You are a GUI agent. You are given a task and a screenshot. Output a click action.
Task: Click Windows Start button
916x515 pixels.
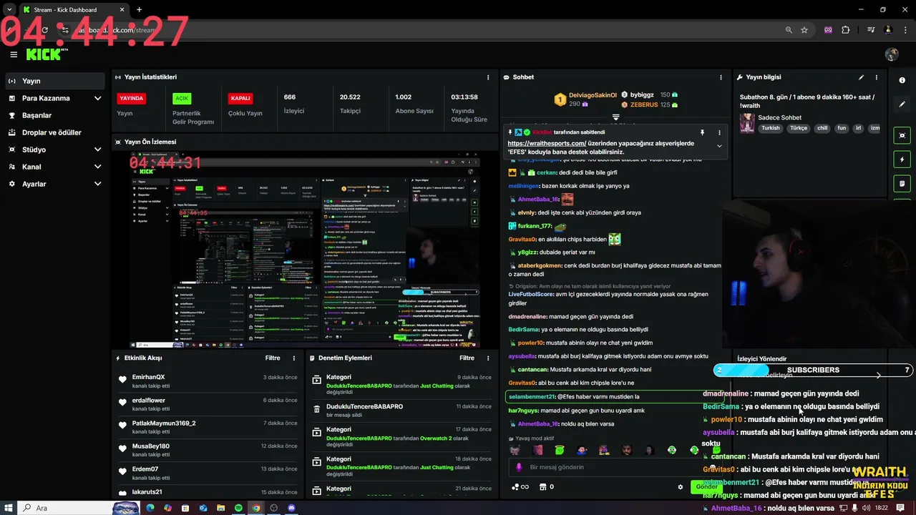7,508
